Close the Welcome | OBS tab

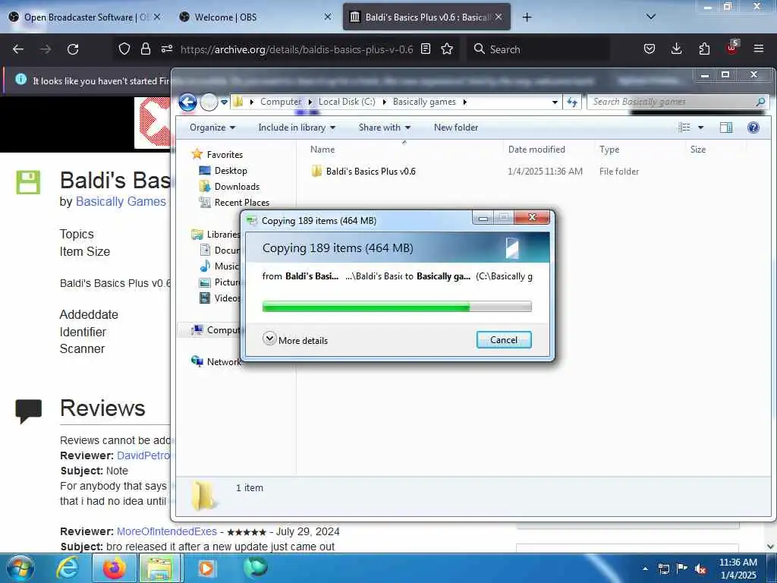click(x=328, y=17)
